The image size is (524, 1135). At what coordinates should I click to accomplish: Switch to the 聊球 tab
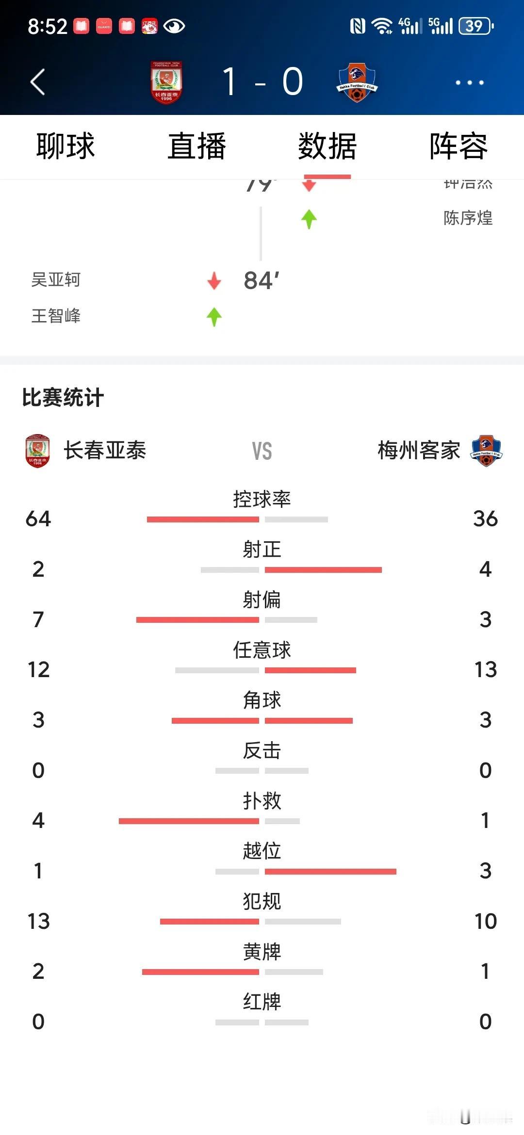(x=65, y=146)
